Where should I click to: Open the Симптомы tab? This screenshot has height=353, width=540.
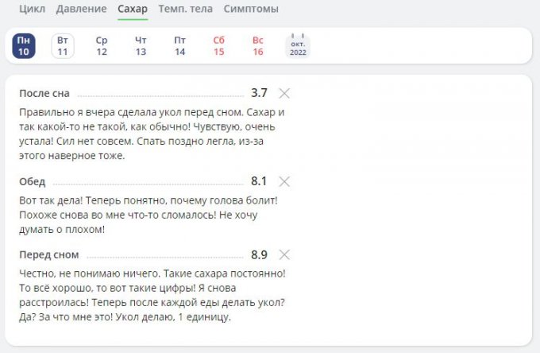[x=251, y=9]
